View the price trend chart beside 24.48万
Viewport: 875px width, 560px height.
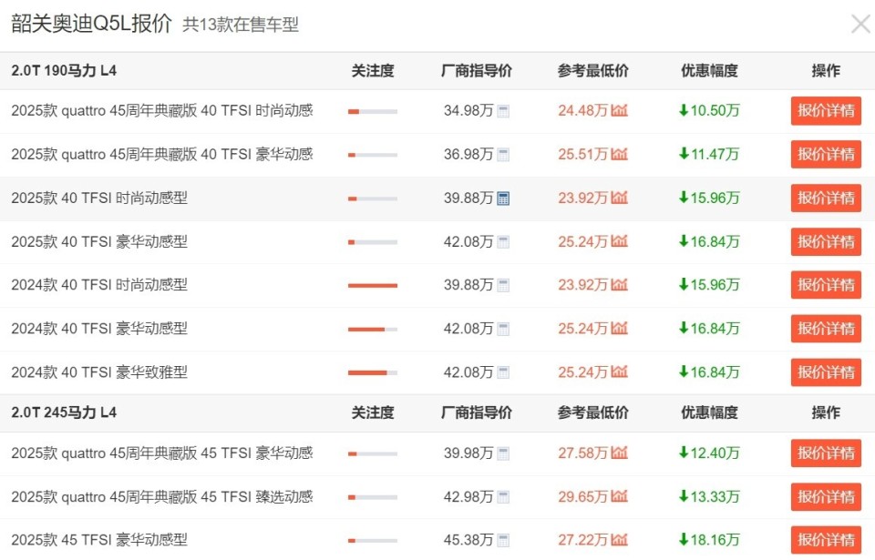click(x=620, y=110)
